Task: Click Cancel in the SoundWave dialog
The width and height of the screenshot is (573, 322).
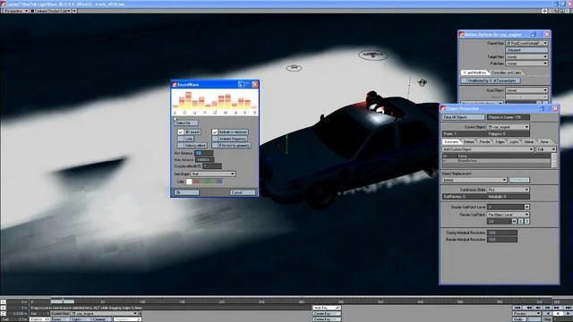Action: 243,192
